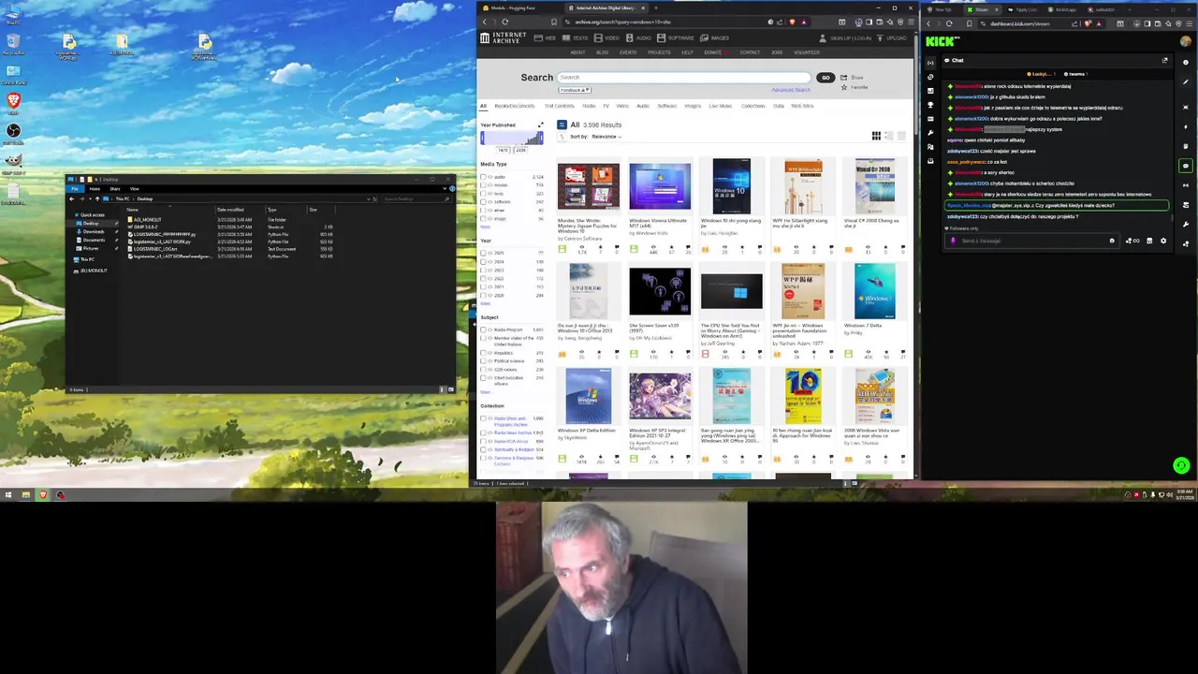This screenshot has height=674, width=1198.
Task: Click the Internet Archive search input field
Action: pos(682,78)
